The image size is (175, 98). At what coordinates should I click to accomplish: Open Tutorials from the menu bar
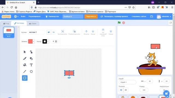click(52, 16)
